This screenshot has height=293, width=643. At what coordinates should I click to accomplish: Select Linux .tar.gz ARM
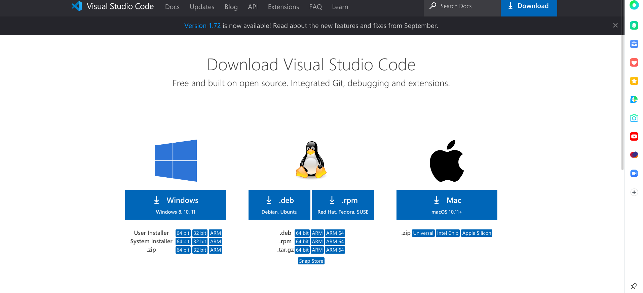pyautogui.click(x=317, y=250)
